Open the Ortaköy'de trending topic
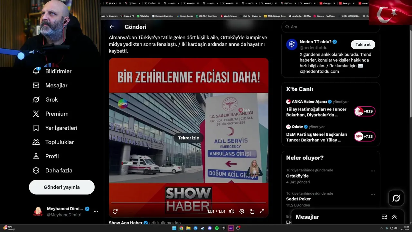This screenshot has height=232, width=412. point(297,176)
